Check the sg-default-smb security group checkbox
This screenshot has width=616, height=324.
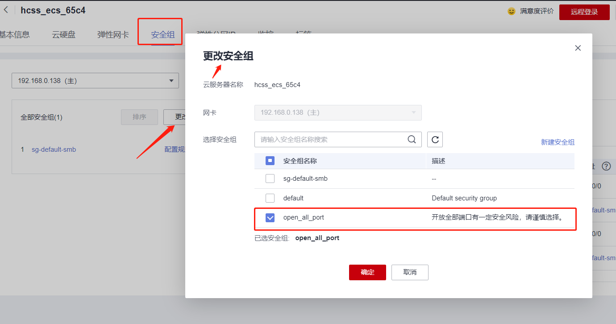coord(270,179)
